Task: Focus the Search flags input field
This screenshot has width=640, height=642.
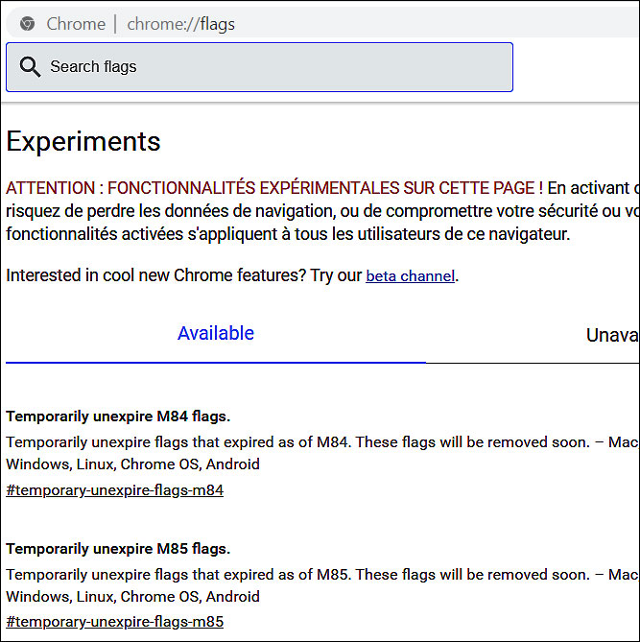Action: click(259, 67)
